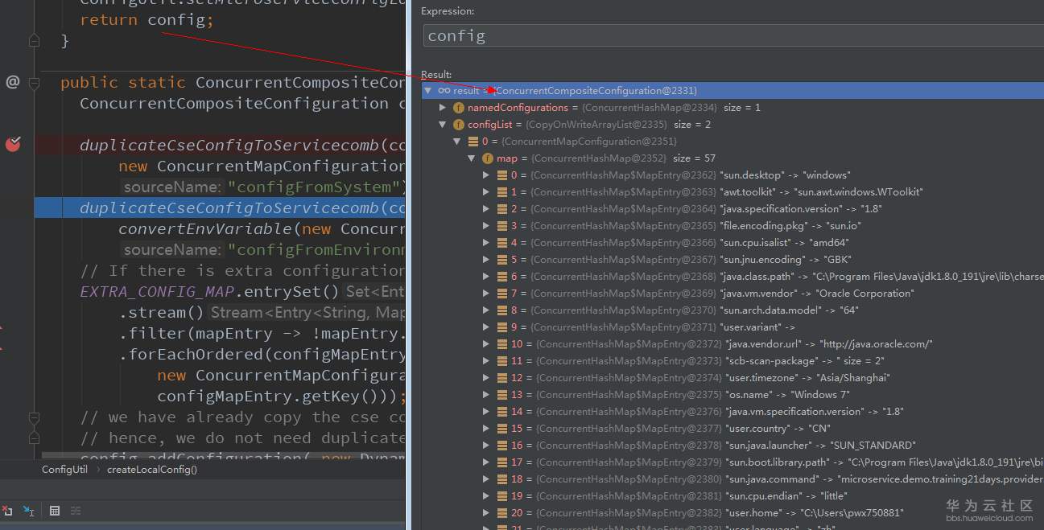Click the Run to Cursor debugger icon

[x=29, y=511]
